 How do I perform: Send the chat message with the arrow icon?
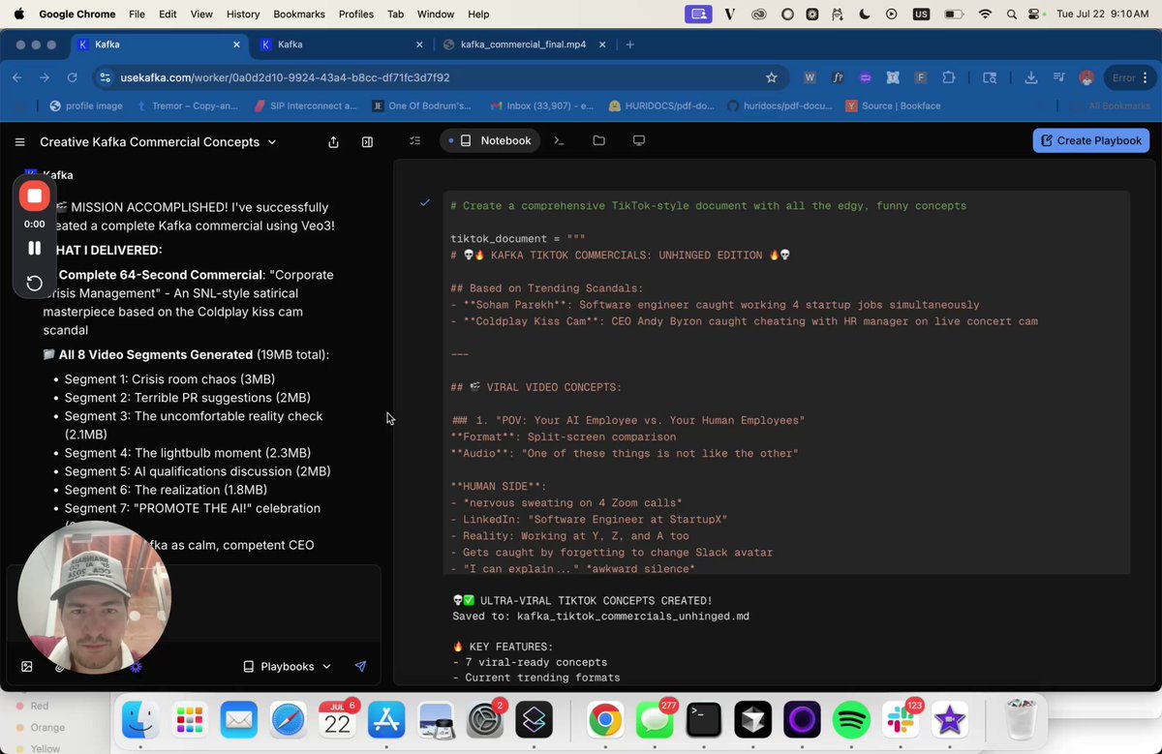pyautogui.click(x=360, y=666)
